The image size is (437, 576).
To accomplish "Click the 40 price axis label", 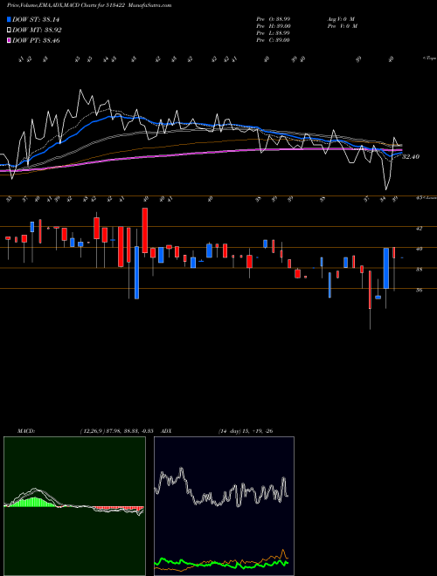I will [x=419, y=249].
